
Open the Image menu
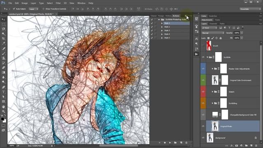pos(25,3)
